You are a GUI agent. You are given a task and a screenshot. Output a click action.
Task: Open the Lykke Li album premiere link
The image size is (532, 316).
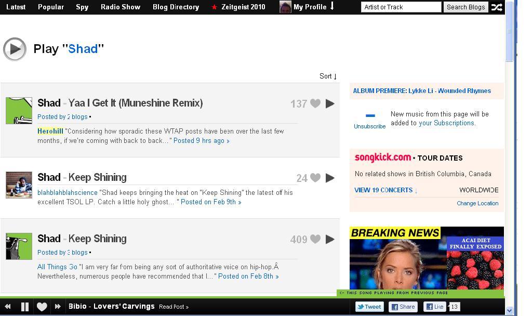tap(422, 90)
